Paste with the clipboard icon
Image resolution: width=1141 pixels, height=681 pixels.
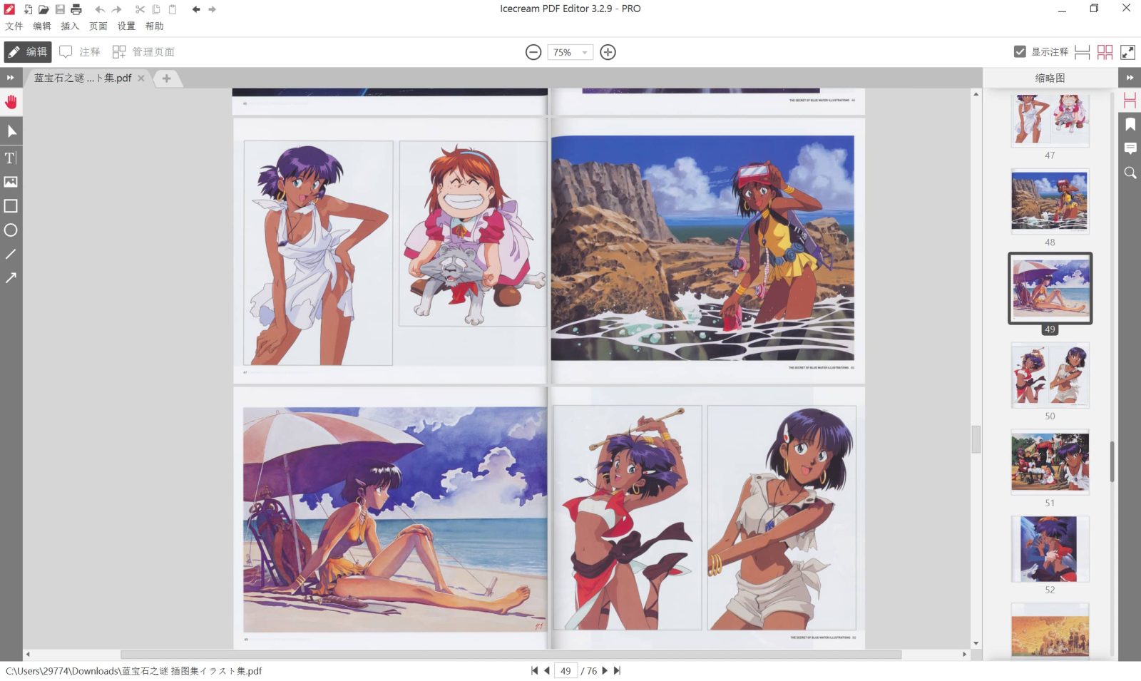click(x=172, y=9)
